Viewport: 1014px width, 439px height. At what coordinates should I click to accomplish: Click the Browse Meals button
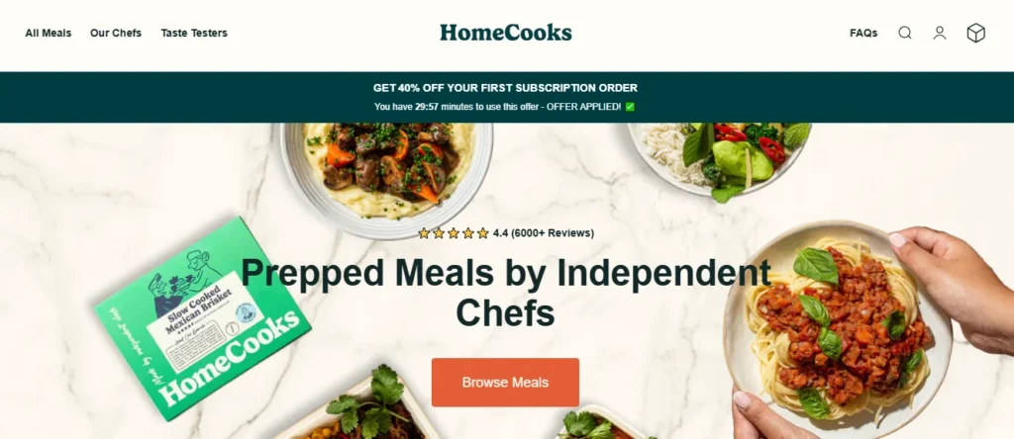505,383
